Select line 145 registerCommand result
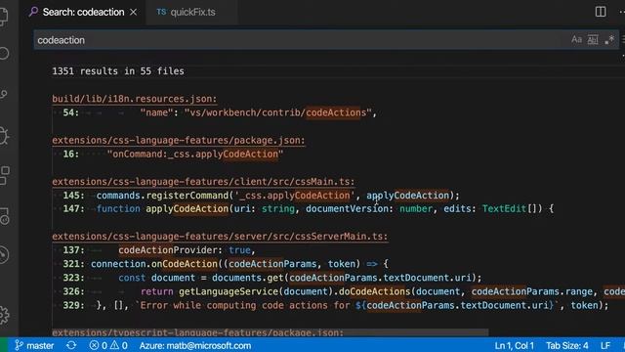Viewport: 625px width, 352px height. pyautogui.click(x=261, y=196)
